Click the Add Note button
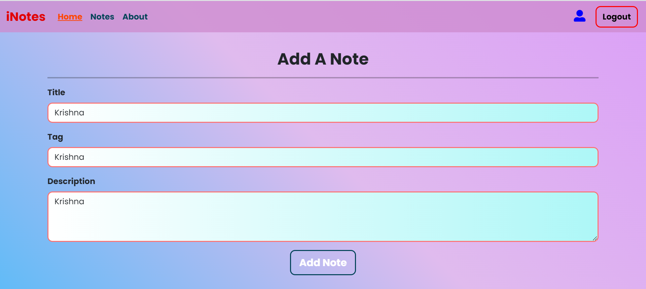The height and width of the screenshot is (289, 646). coord(323,262)
